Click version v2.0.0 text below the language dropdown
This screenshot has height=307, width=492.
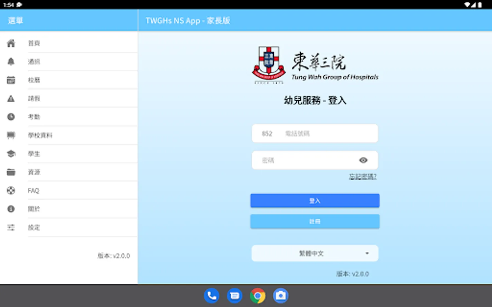(x=353, y=274)
